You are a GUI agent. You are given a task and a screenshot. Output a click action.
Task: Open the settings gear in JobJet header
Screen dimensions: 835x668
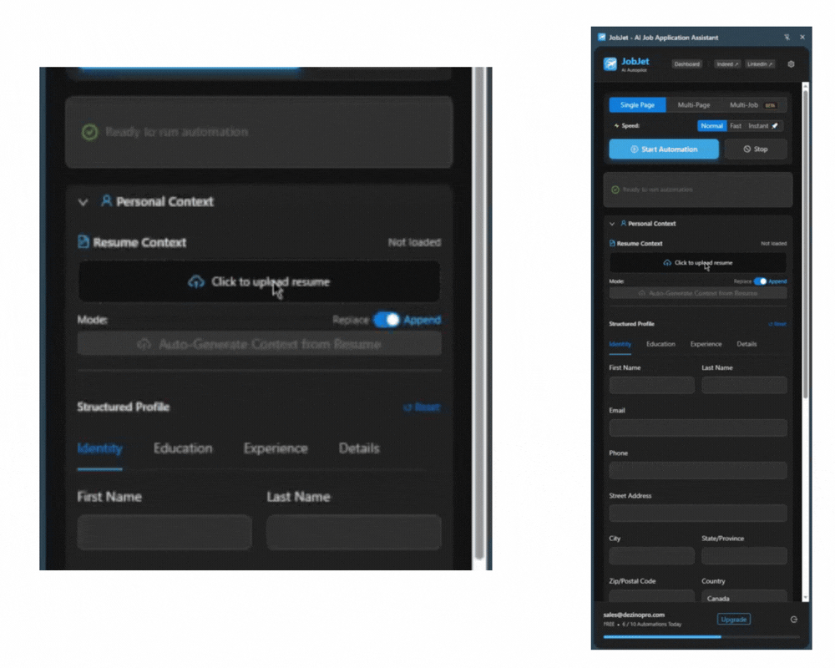pyautogui.click(x=791, y=64)
